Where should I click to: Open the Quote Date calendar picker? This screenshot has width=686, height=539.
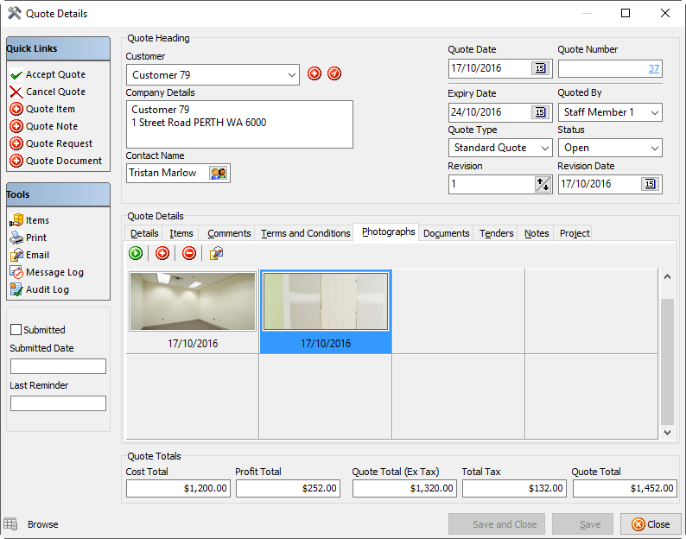coord(540,68)
